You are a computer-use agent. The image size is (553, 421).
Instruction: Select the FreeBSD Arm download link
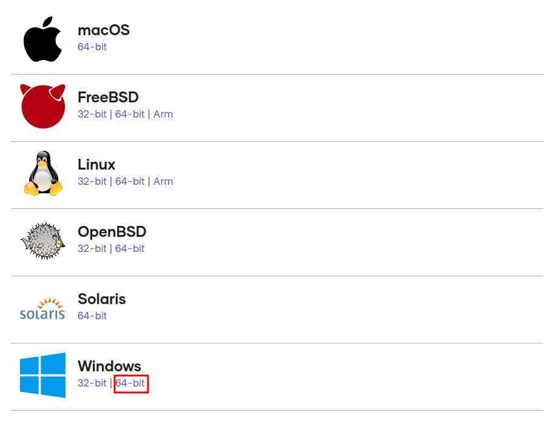(x=163, y=114)
